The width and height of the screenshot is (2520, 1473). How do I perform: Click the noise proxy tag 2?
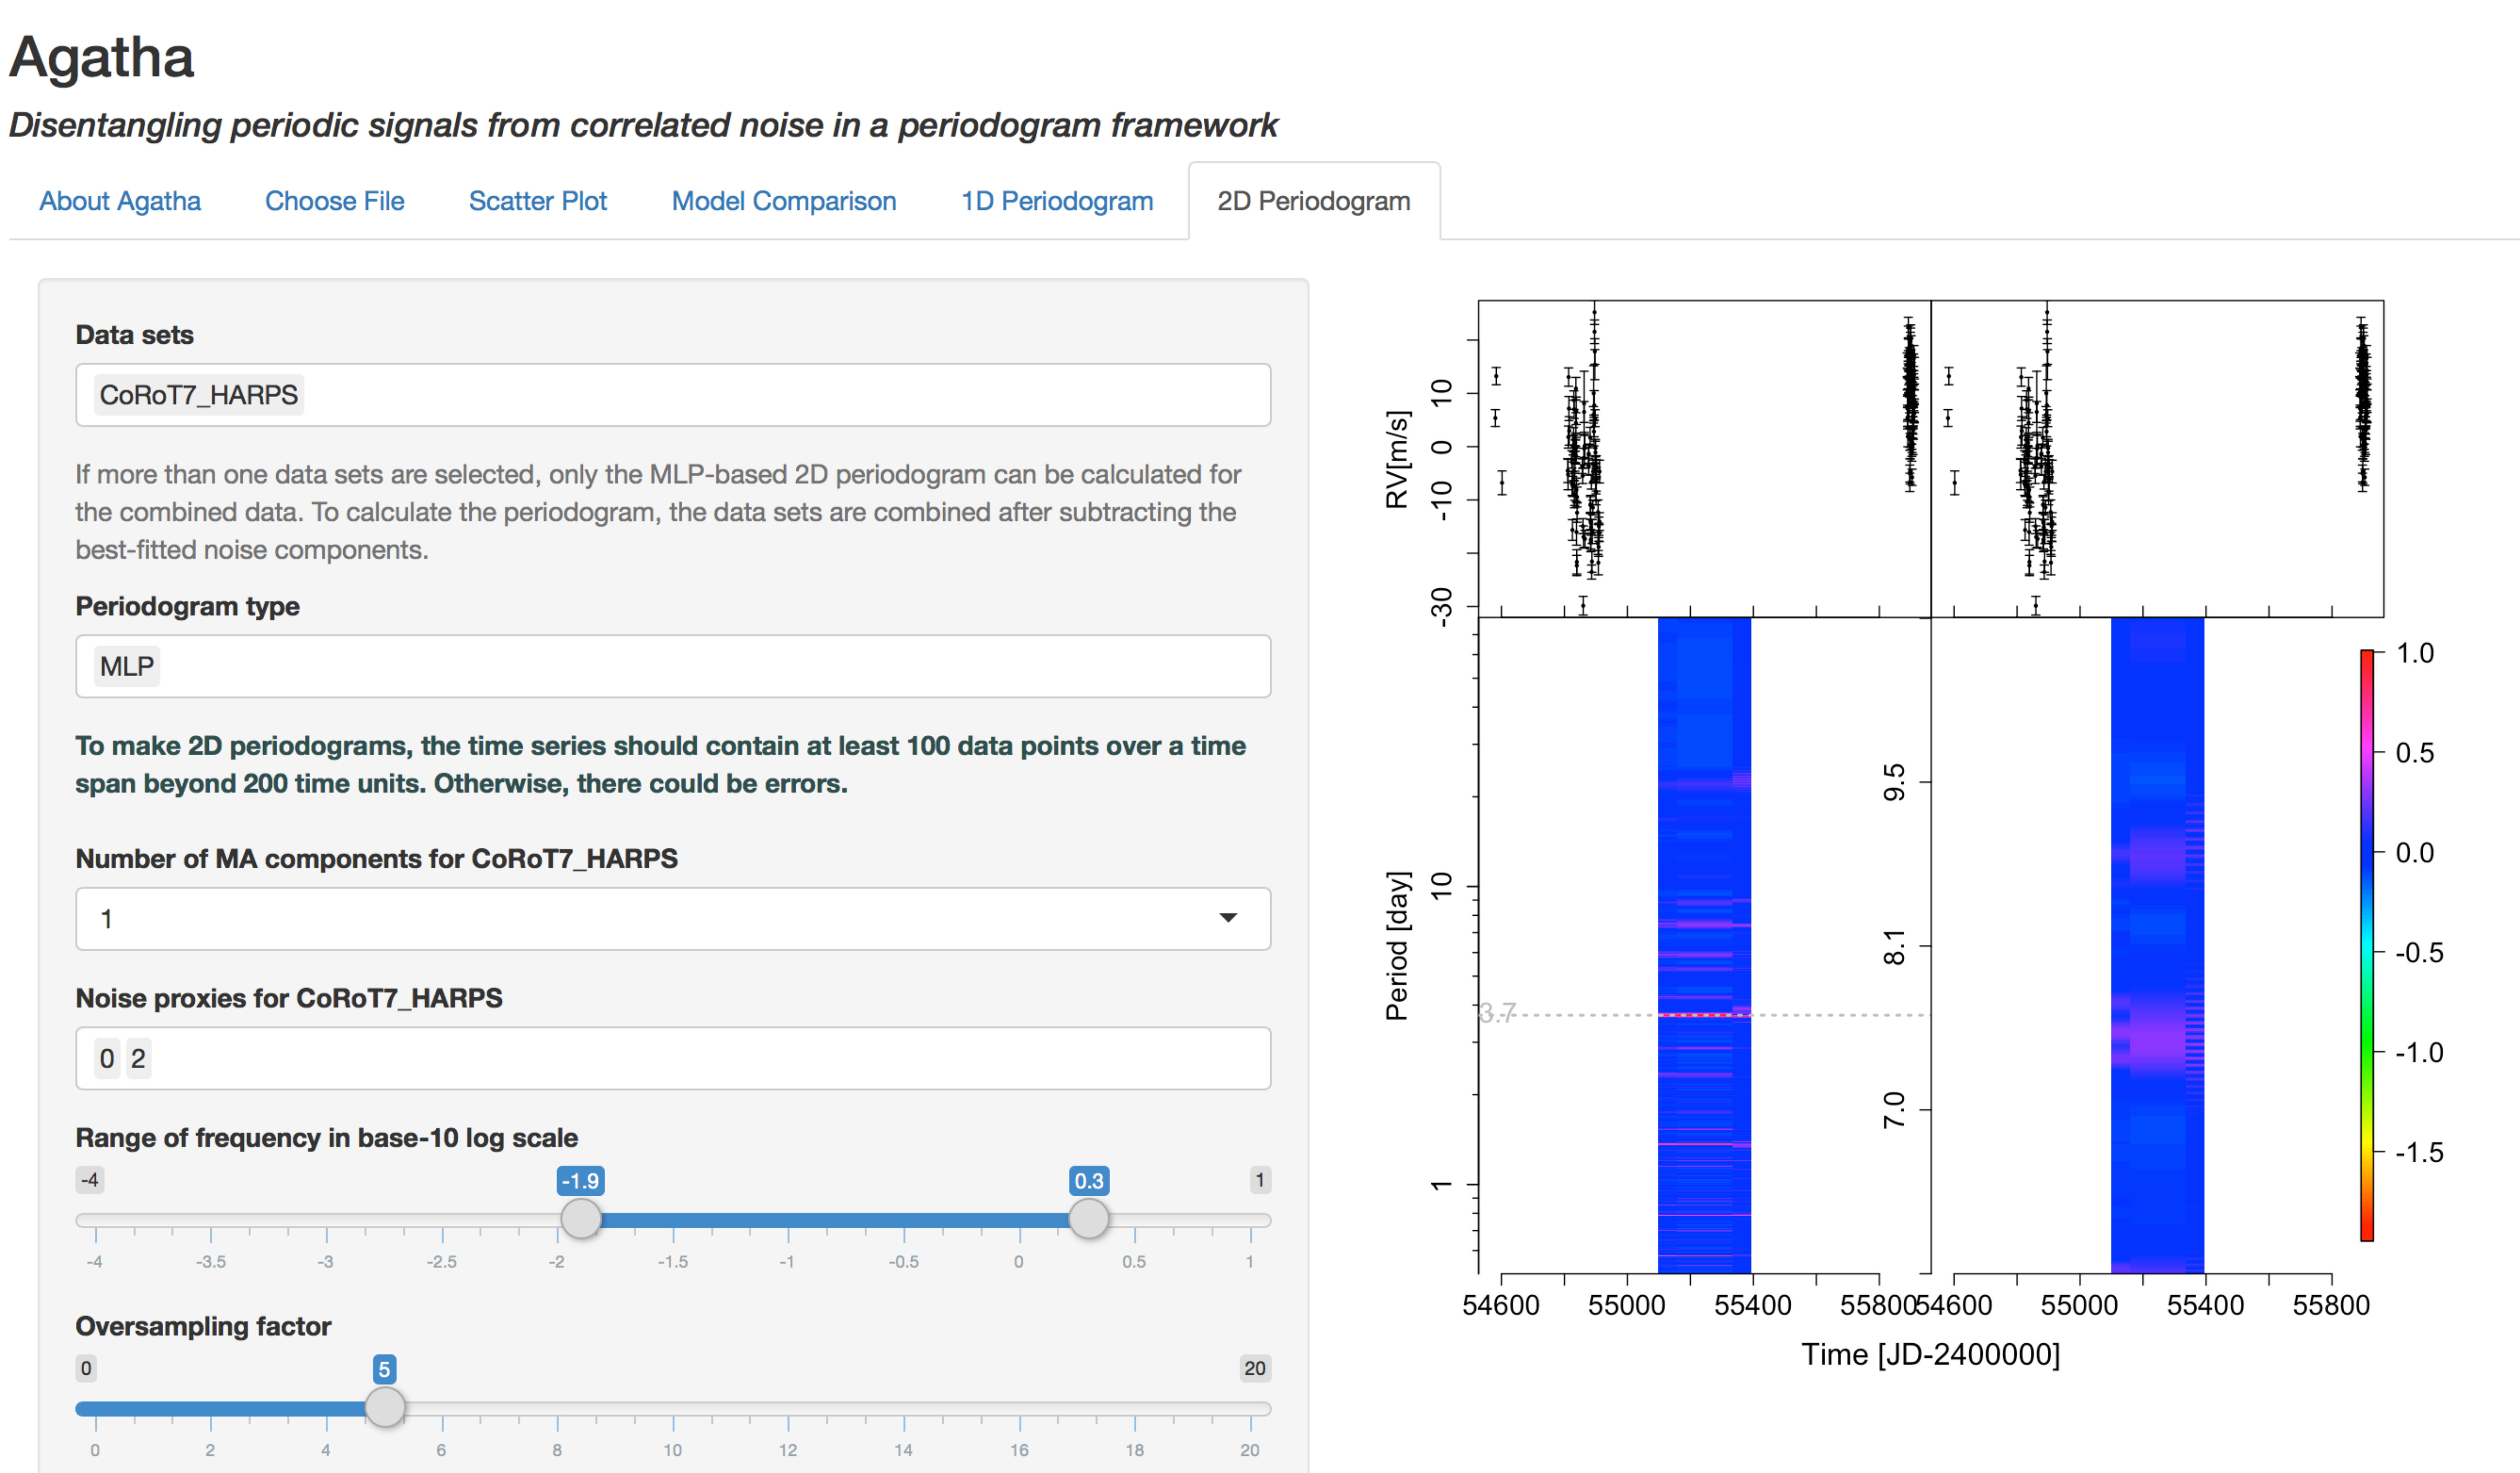138,1058
